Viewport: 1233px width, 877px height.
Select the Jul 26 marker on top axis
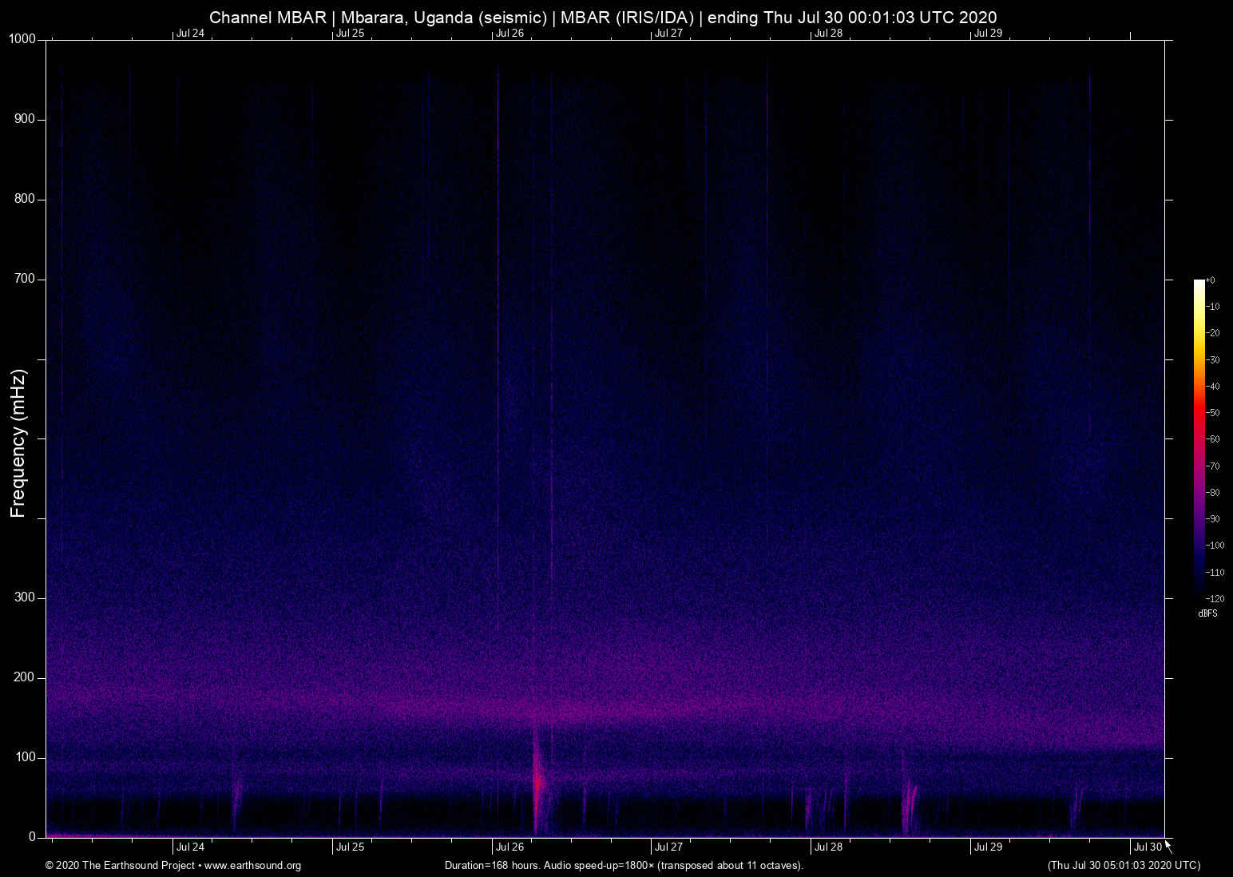click(509, 34)
